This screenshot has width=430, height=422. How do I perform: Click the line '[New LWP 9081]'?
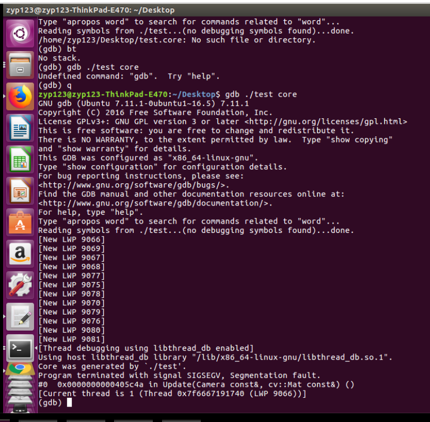tap(72, 339)
